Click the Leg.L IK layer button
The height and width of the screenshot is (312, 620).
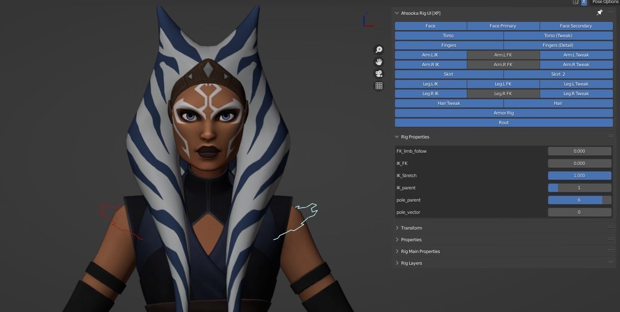(431, 84)
